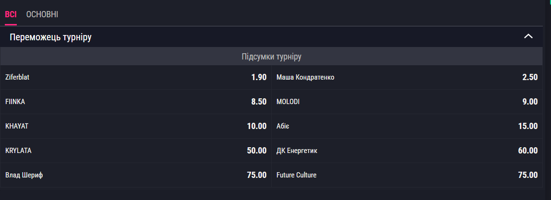Bet on KRYLATA at 50.00
Image resolution: width=551 pixels, height=200 pixels.
[x=136, y=151]
